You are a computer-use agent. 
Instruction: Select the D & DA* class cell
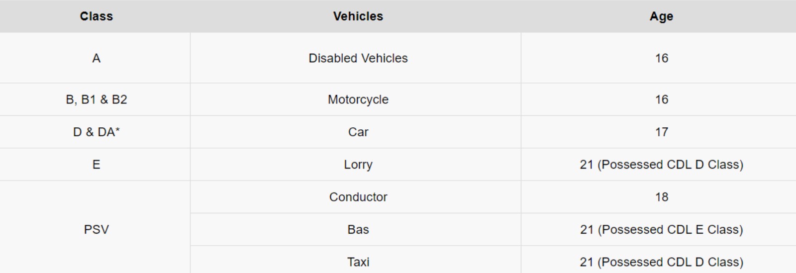[96, 132]
